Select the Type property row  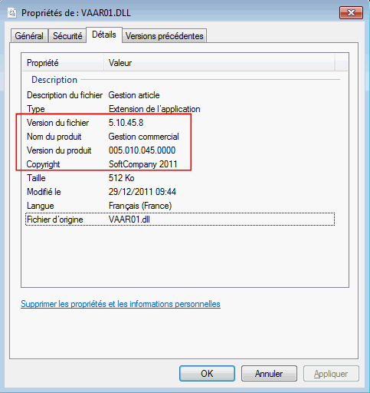[180, 109]
